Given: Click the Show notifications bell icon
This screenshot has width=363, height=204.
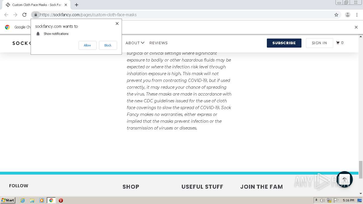Looking at the screenshot, I should point(38,34).
